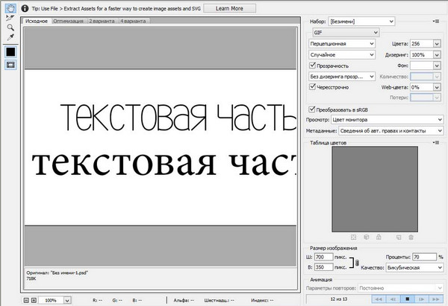The image size is (448, 306).
Task: Switch to the Оптимизация tab
Action: click(x=68, y=20)
